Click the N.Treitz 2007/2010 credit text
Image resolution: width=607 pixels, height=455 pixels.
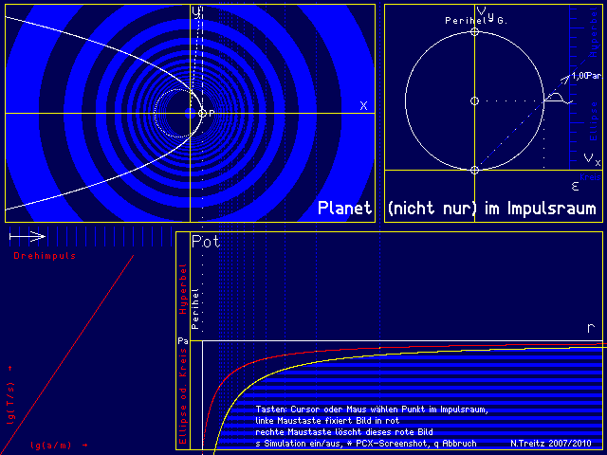[x=550, y=444]
